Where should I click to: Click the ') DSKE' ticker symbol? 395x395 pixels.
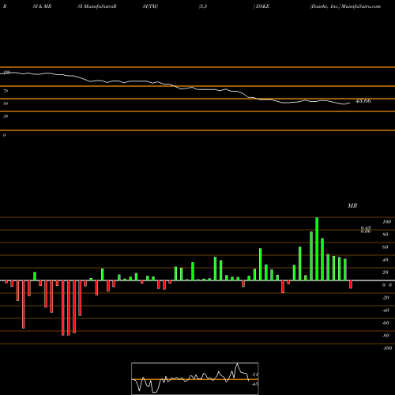[x=261, y=6]
